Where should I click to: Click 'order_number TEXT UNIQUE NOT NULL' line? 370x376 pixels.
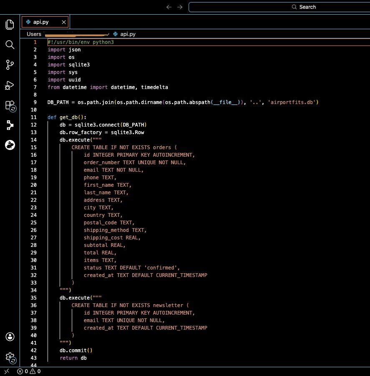click(135, 163)
